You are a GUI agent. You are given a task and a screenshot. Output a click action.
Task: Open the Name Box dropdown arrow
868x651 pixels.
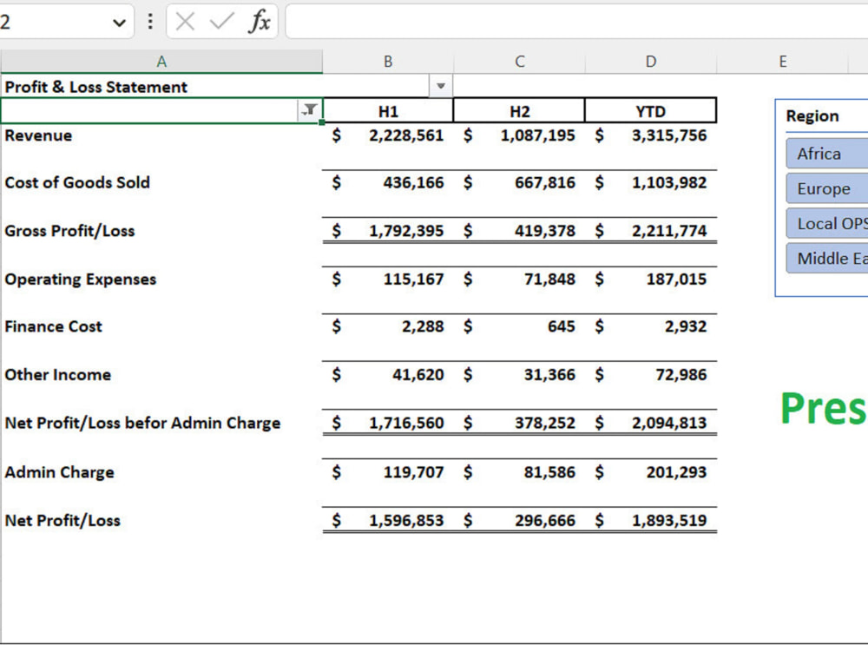click(x=119, y=23)
